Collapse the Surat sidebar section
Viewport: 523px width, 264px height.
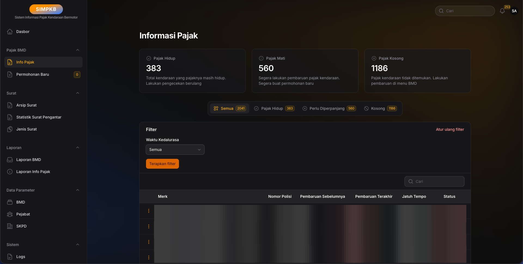(78, 93)
